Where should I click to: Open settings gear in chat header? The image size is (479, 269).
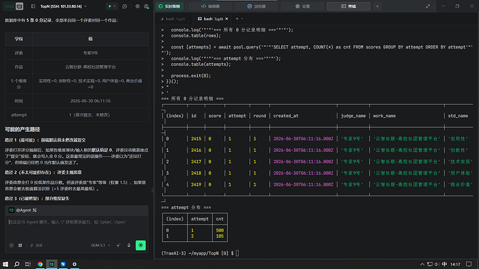(x=137, y=6)
